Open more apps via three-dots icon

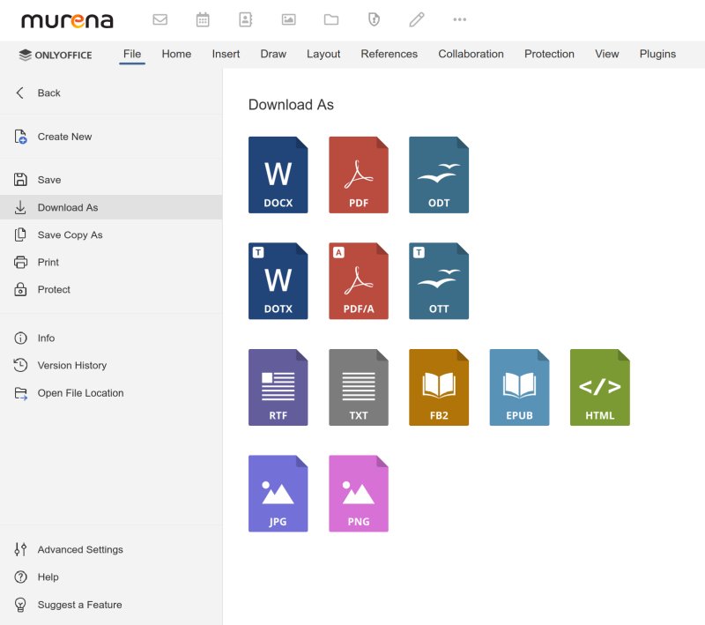click(459, 19)
